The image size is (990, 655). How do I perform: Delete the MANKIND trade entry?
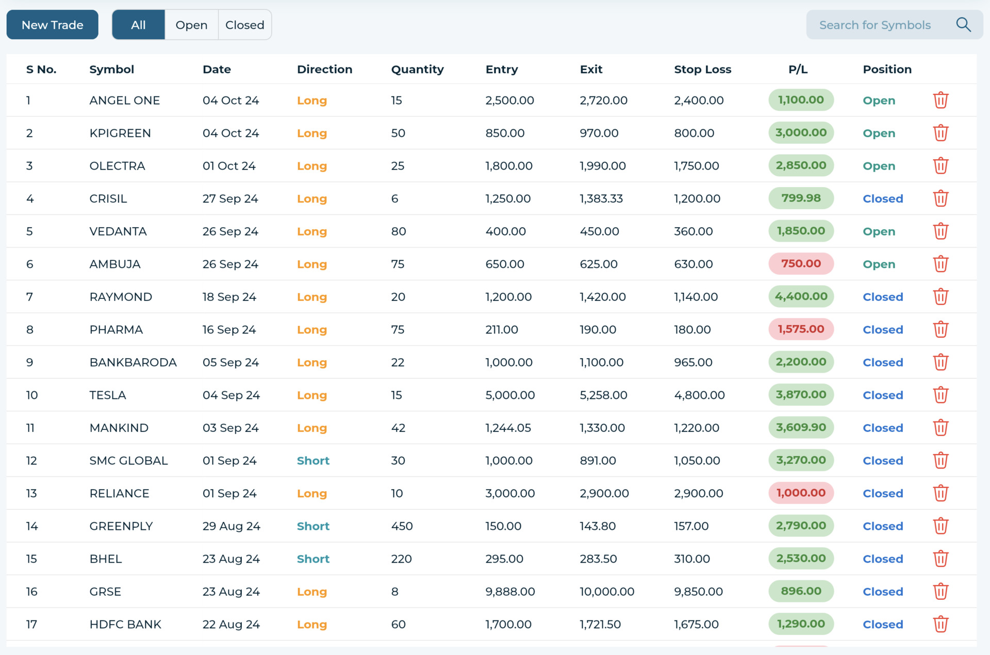[x=940, y=427]
